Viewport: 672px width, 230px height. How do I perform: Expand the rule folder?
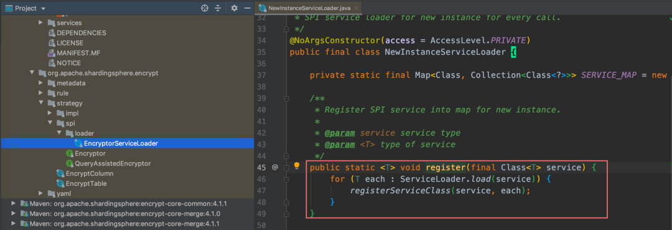[40, 93]
